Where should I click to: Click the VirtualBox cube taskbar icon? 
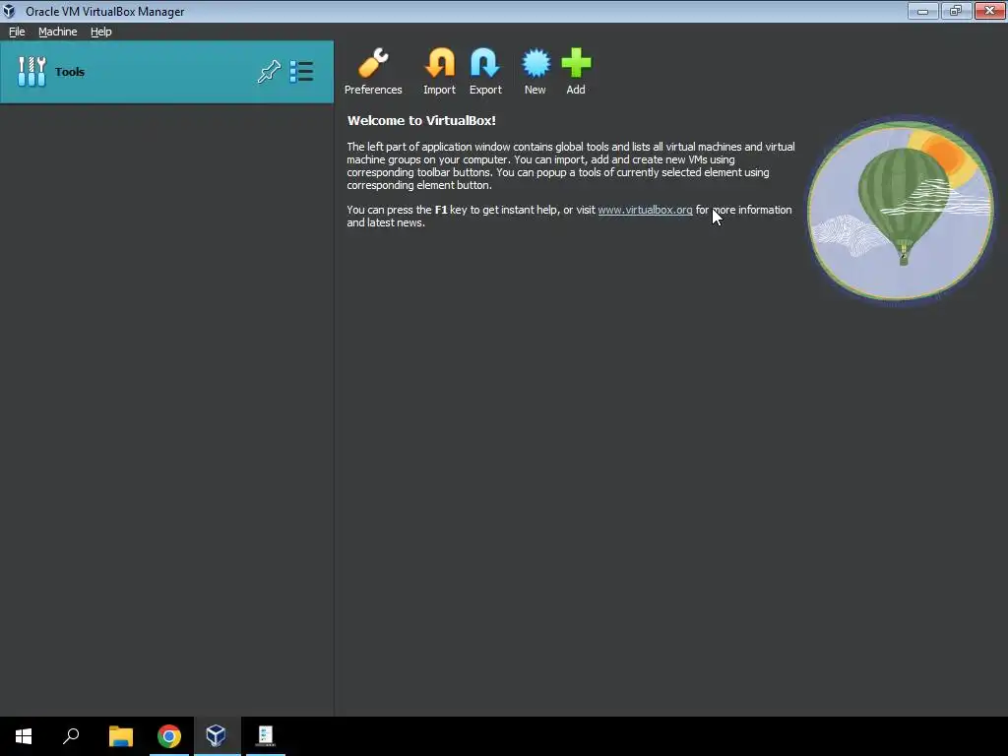[217, 736]
